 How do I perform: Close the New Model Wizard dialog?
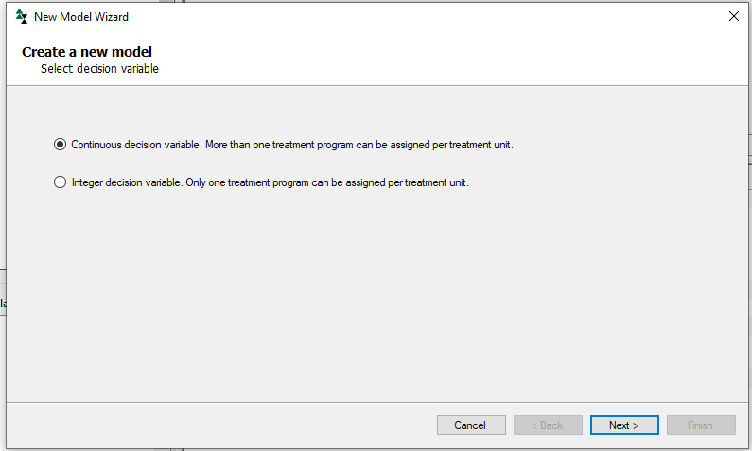(733, 16)
